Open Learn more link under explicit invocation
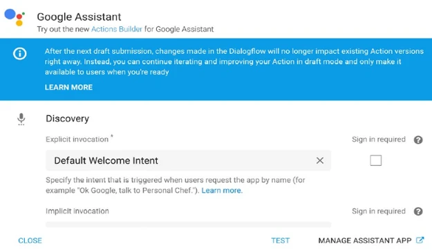The image size is (432, 250). [x=222, y=191]
